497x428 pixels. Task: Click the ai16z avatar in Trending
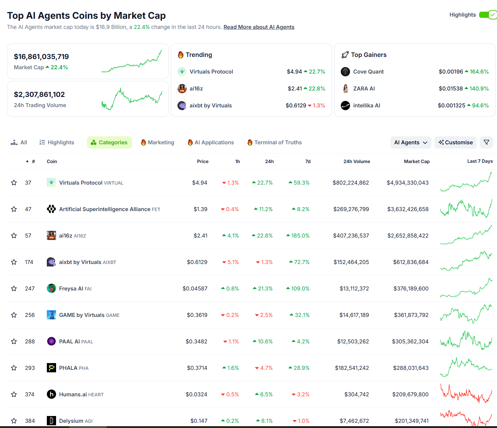point(182,89)
